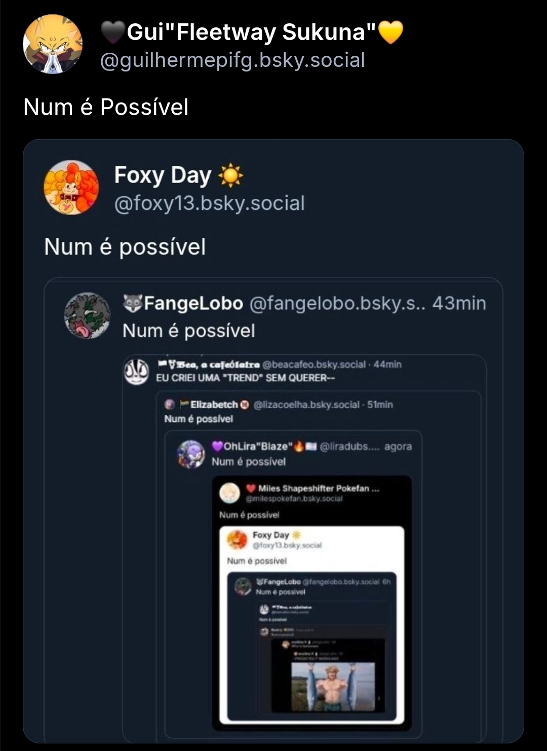
Task: Click FangeLobo's wolf avatar
Action: point(87,315)
